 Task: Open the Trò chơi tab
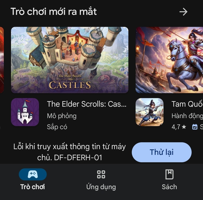(33, 180)
